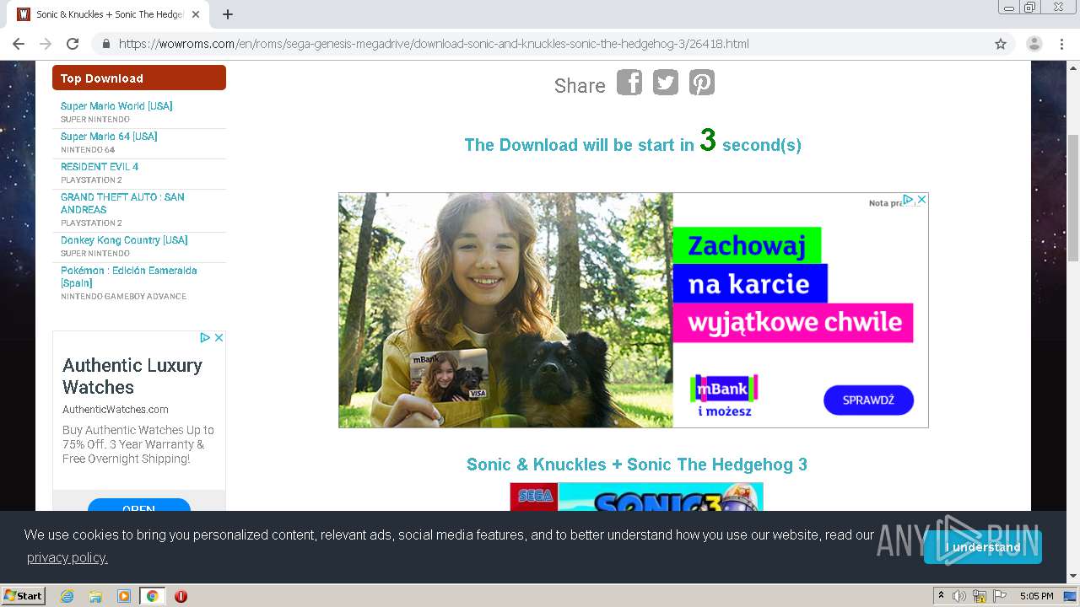Select Chrome in the taskbar

pyautogui.click(x=152, y=596)
